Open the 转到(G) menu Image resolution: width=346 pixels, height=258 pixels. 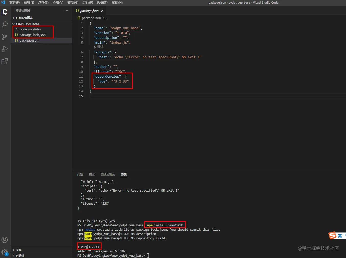tap(73, 2)
